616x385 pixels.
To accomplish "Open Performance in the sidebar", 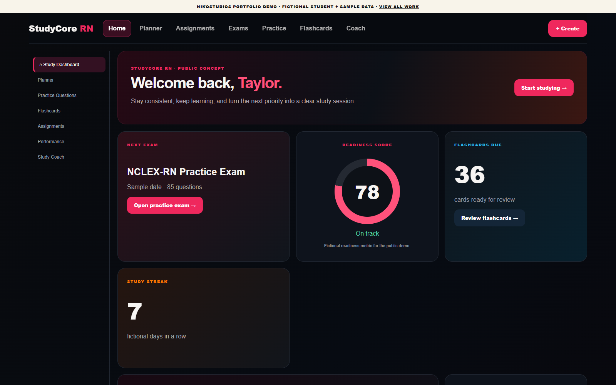I will 69,142.
